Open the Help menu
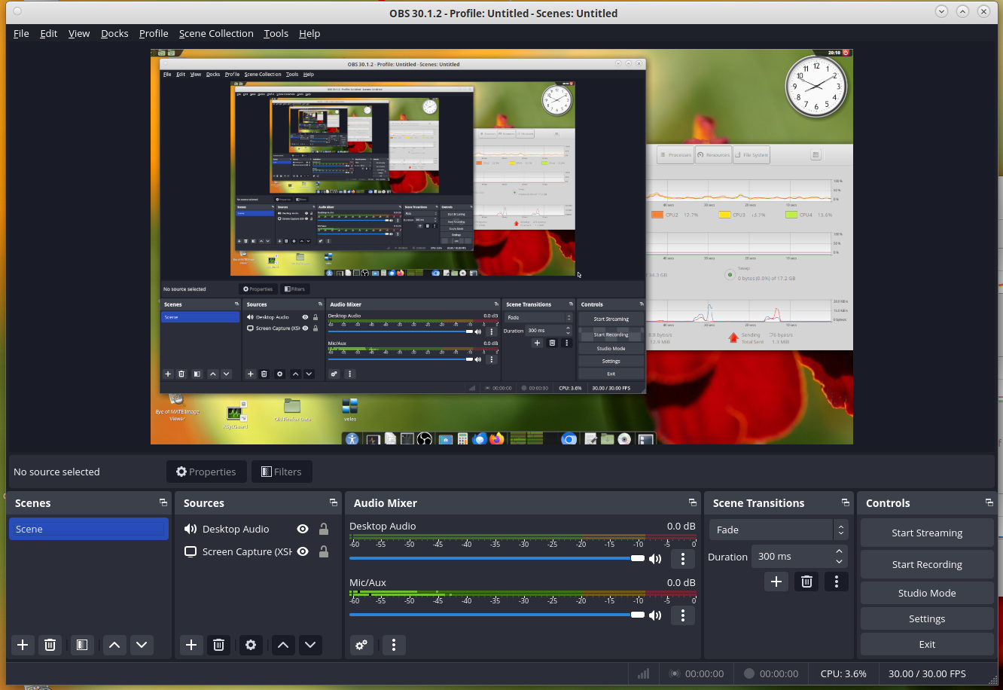This screenshot has width=1003, height=690. coord(309,33)
